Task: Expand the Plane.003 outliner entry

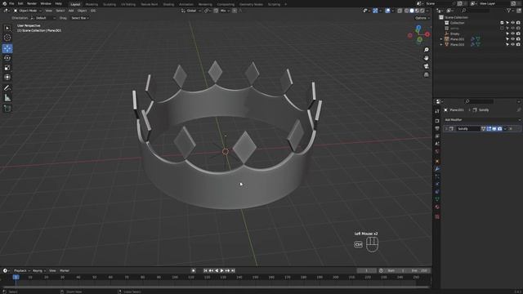Action: click(x=441, y=44)
